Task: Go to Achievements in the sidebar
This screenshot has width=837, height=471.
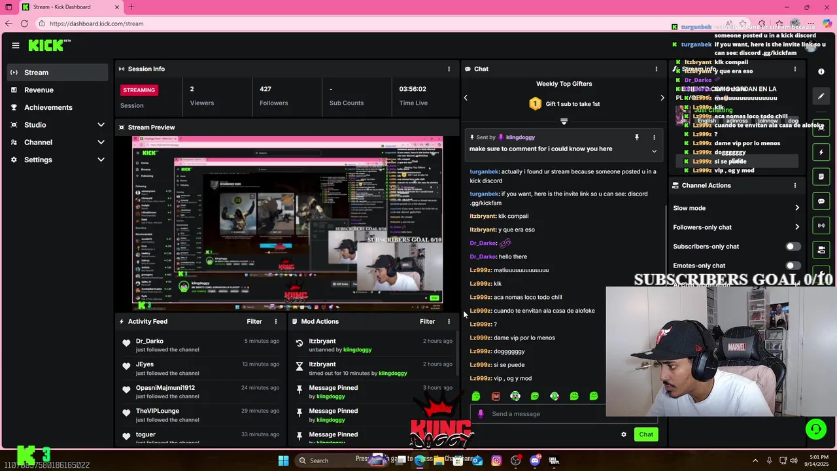Action: click(x=58, y=107)
